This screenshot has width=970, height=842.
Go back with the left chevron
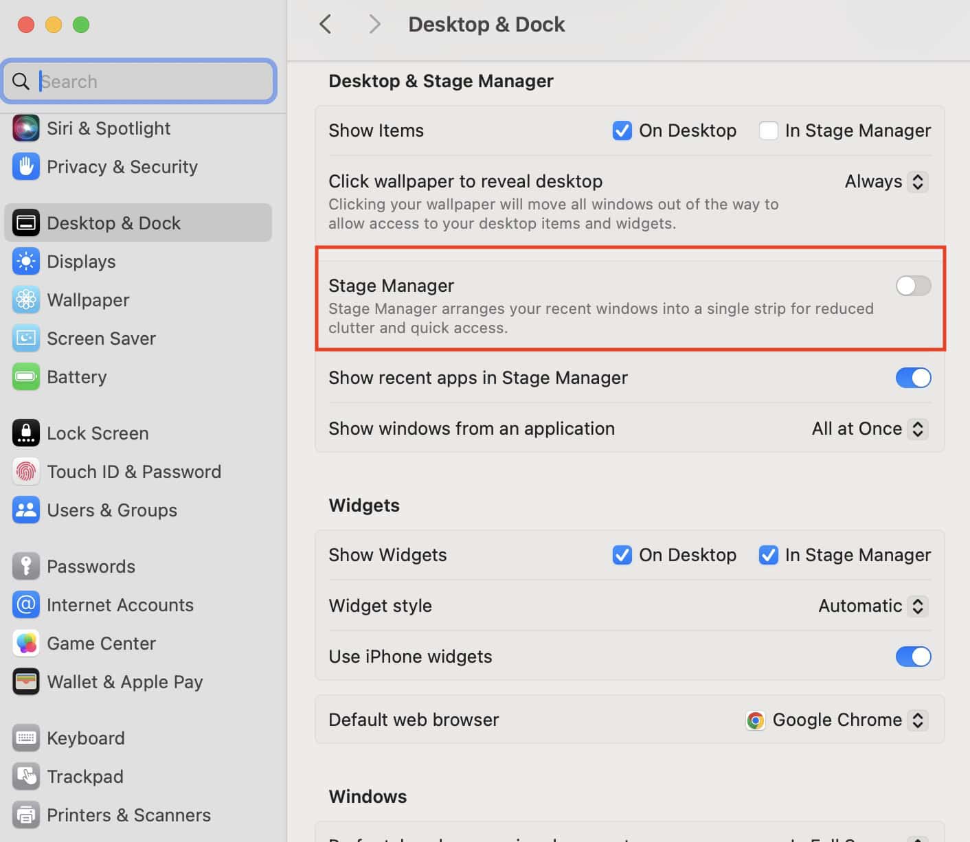(326, 25)
